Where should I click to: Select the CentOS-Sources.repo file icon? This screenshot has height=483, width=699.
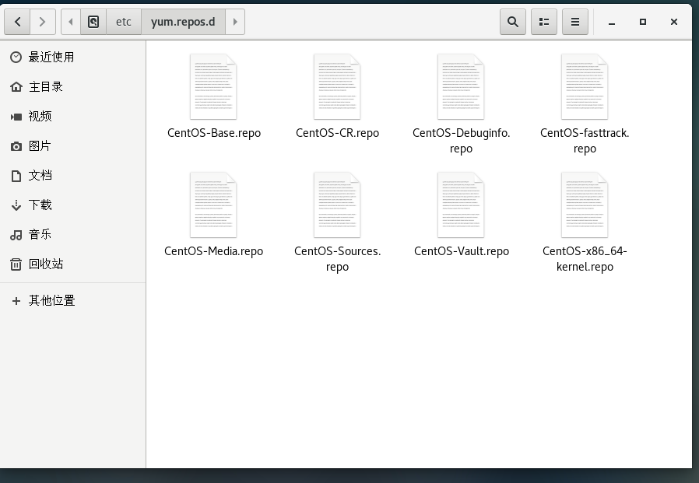point(337,205)
